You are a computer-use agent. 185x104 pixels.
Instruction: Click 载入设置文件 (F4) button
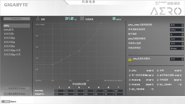point(17,94)
